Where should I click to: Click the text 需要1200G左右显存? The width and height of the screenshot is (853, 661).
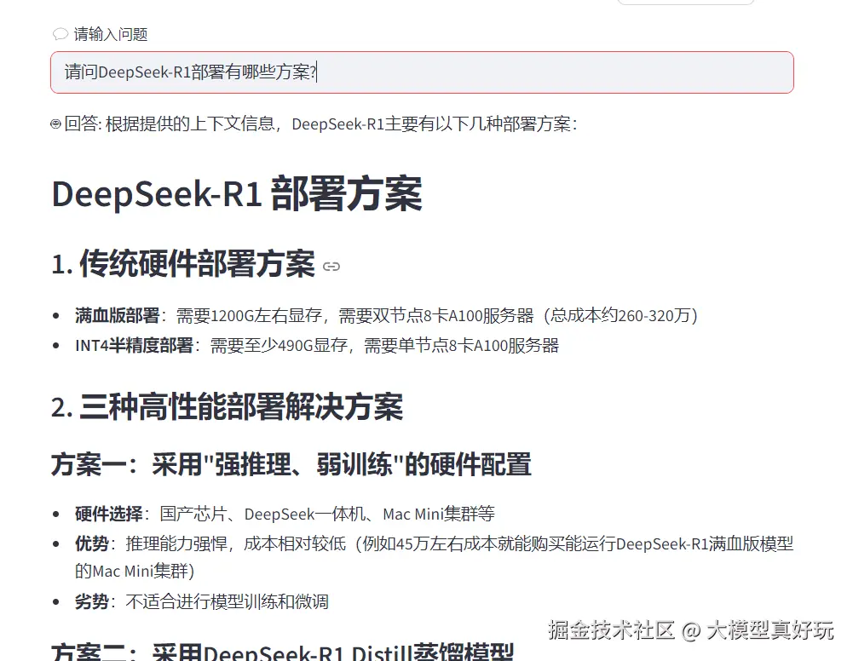pos(249,315)
